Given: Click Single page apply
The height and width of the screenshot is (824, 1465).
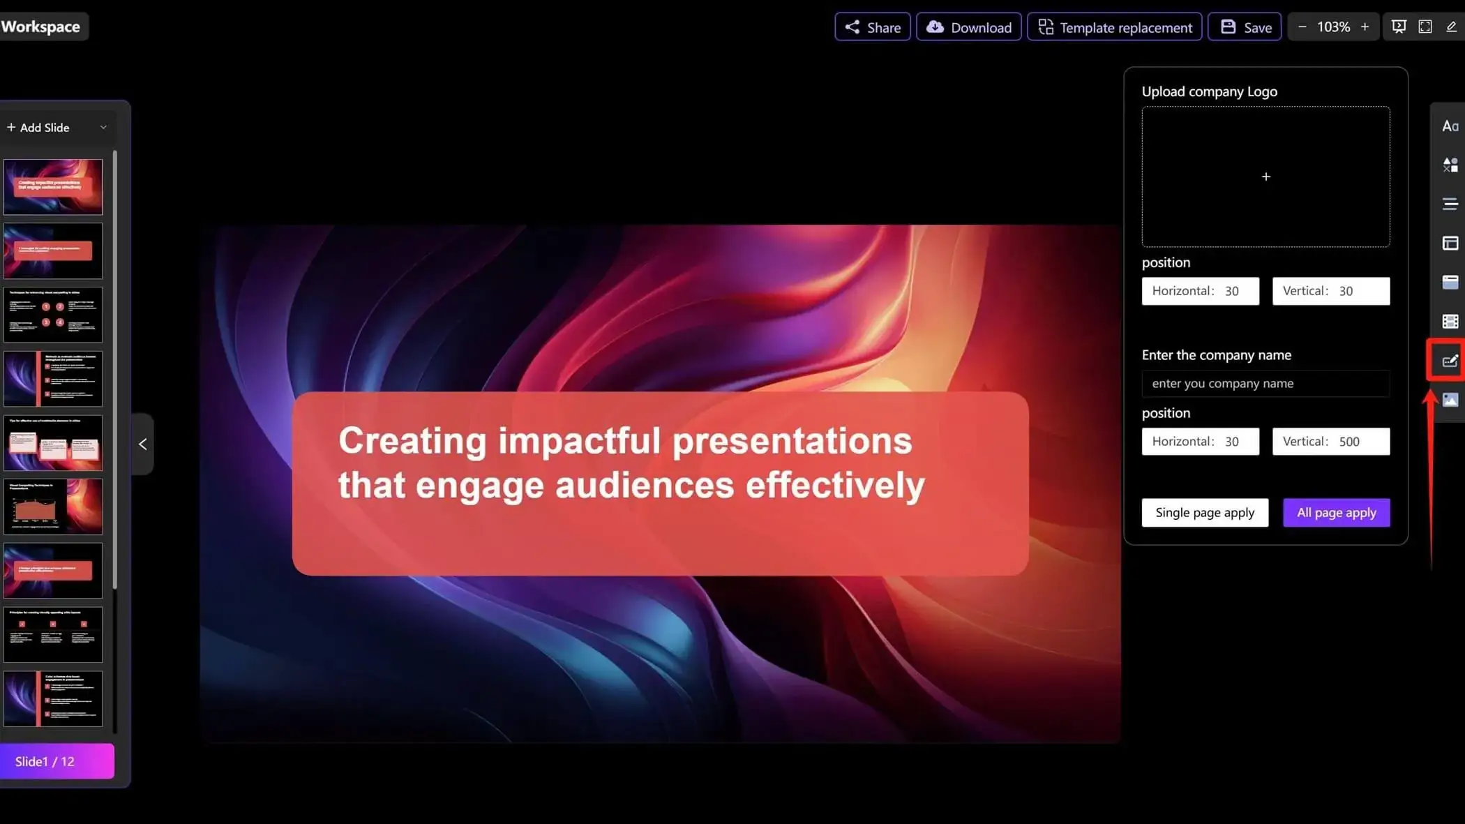Looking at the screenshot, I should [1205, 512].
